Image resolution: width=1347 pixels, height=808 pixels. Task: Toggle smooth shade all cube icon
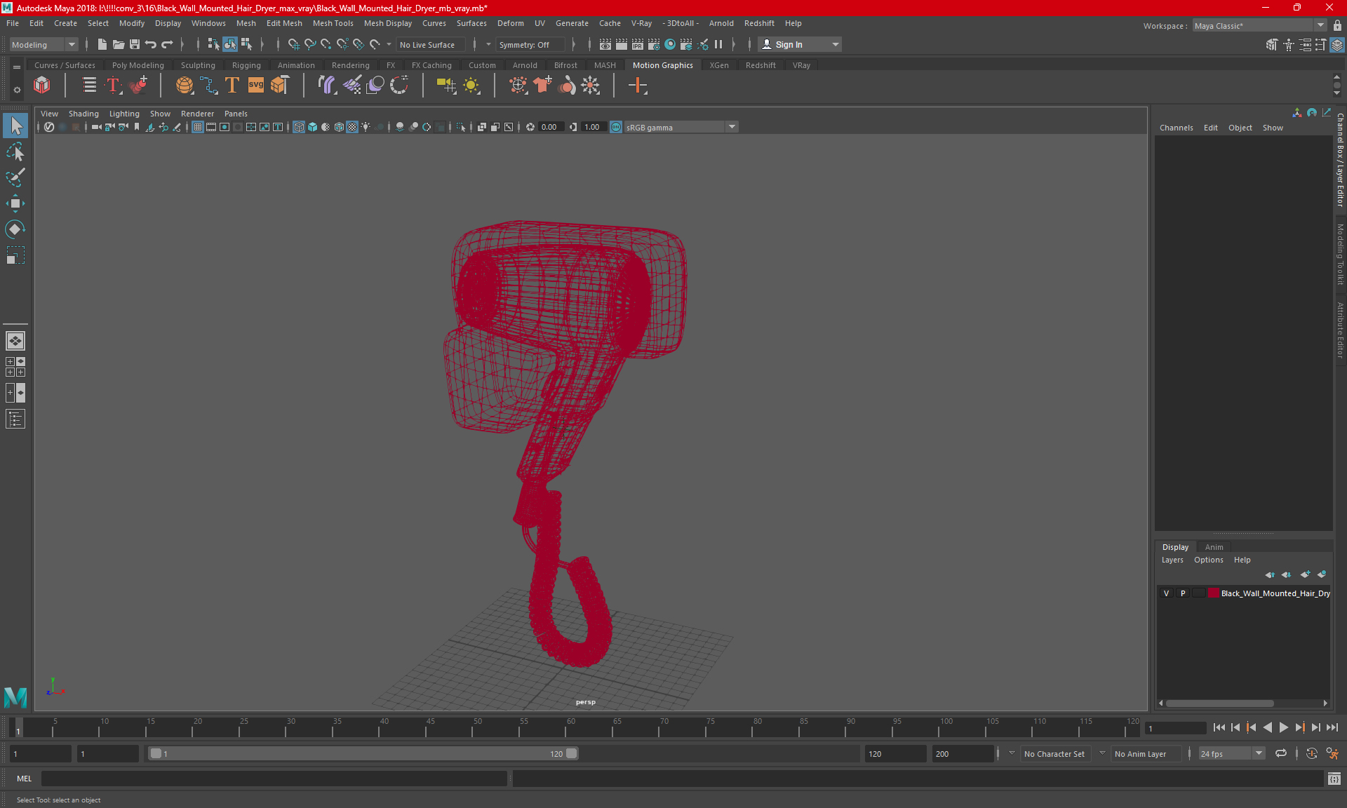click(x=312, y=127)
